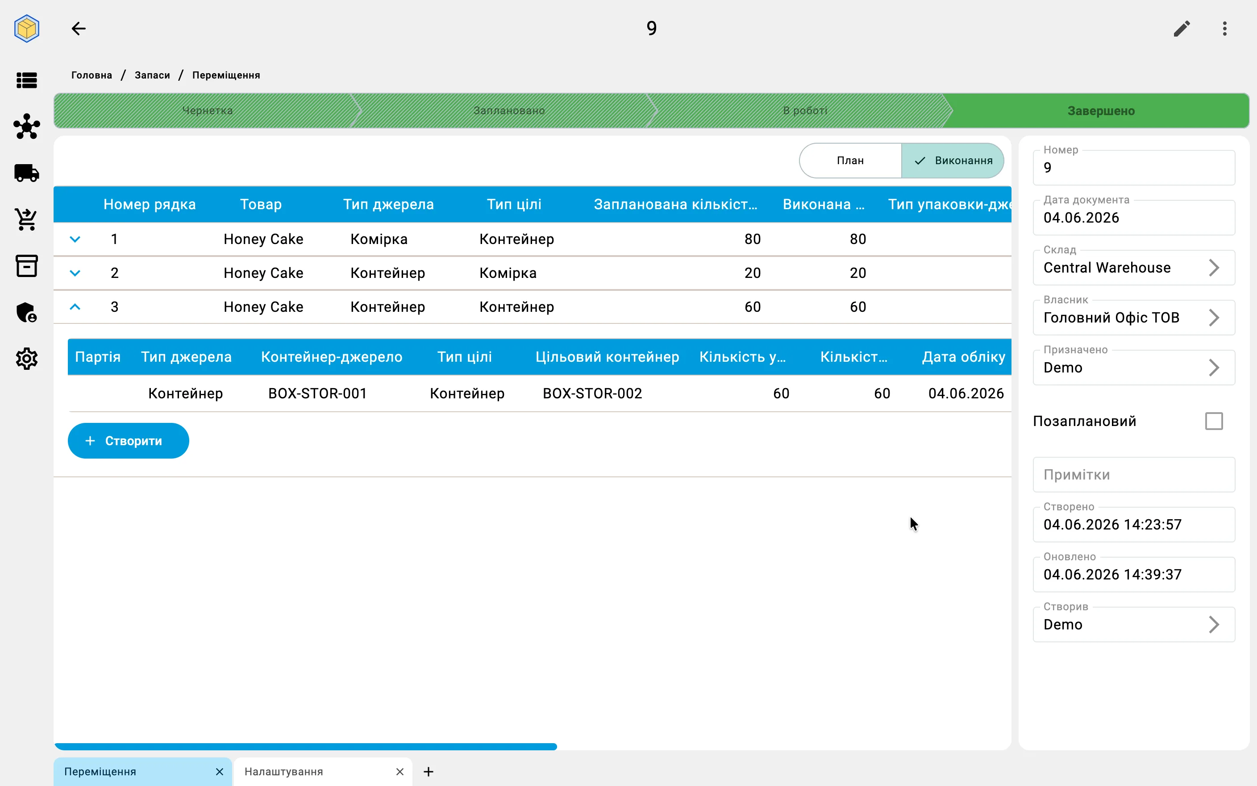Open the shopping cart sidebar icon
Screen dimensions: 1257x786
[x=26, y=219]
